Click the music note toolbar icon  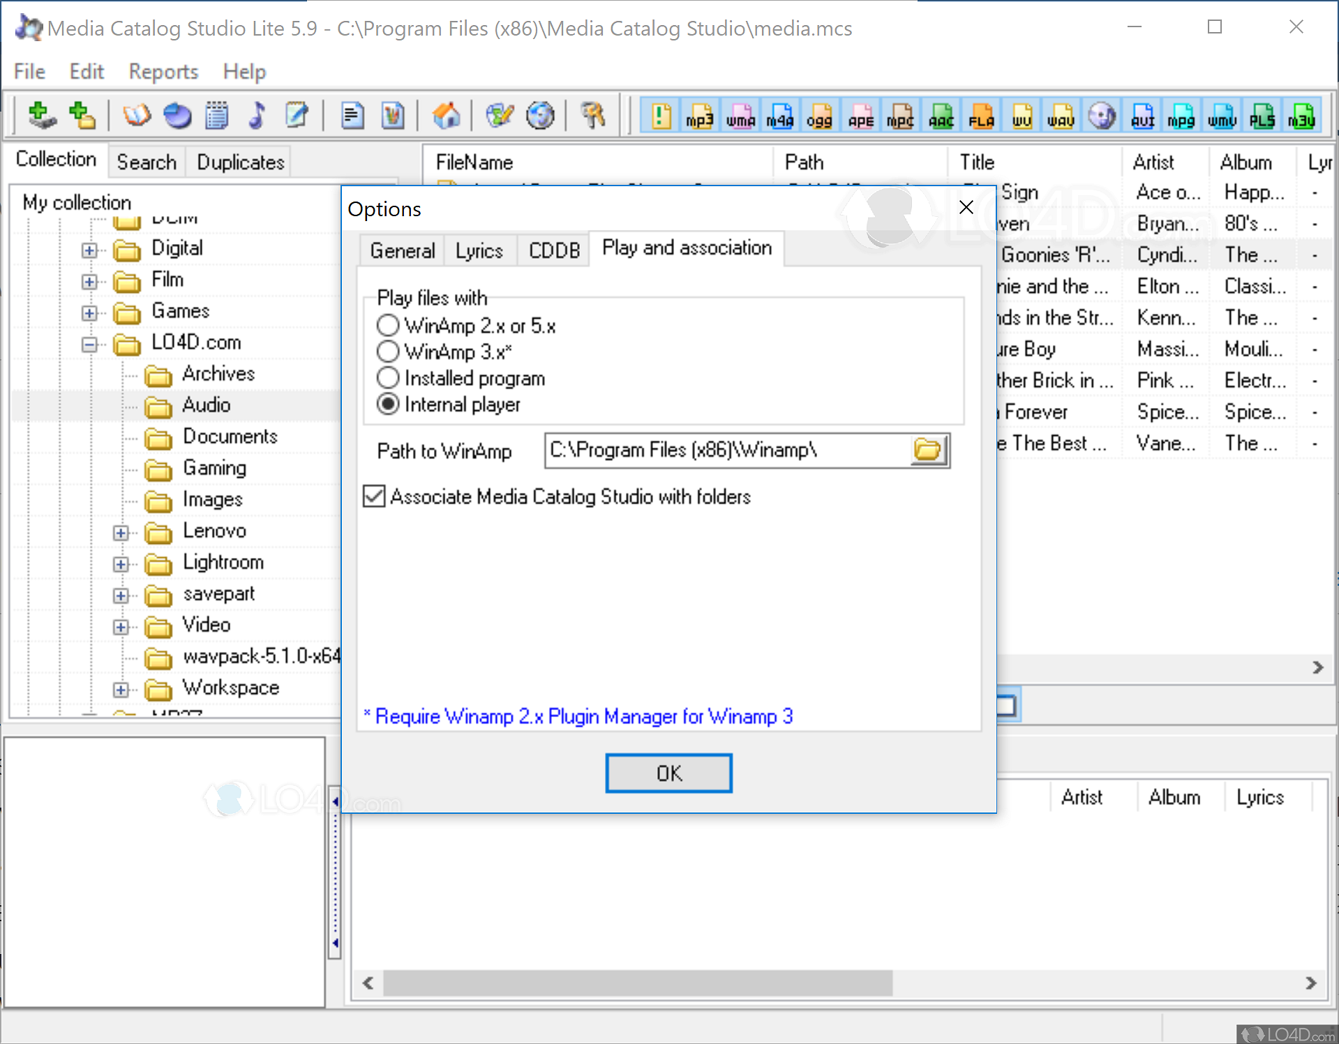(x=257, y=116)
